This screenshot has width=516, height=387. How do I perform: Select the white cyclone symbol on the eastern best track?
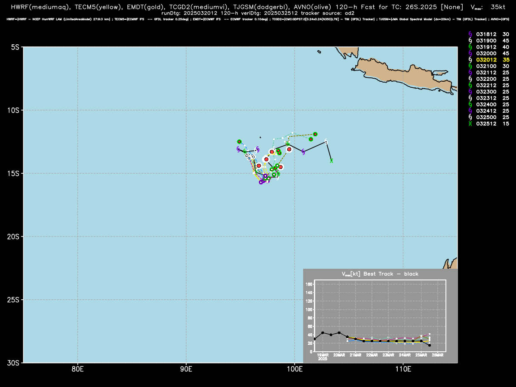click(326, 141)
